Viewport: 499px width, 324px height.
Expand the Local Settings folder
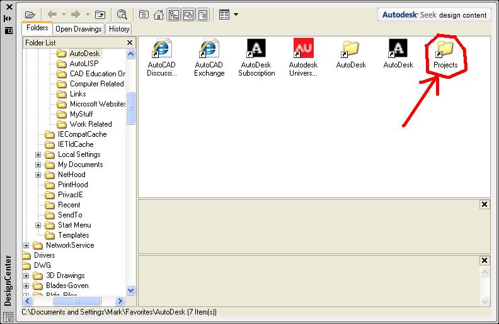[38, 154]
